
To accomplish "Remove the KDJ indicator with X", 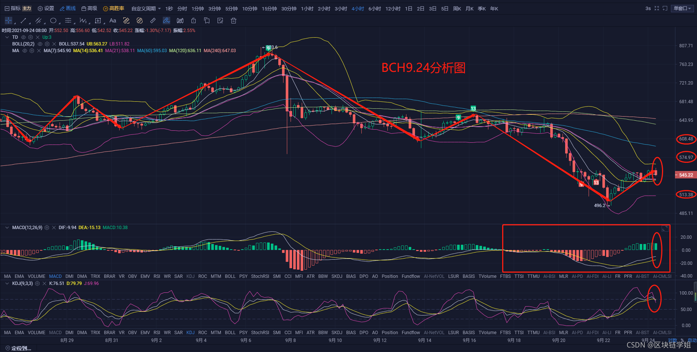I will coord(44,283).
